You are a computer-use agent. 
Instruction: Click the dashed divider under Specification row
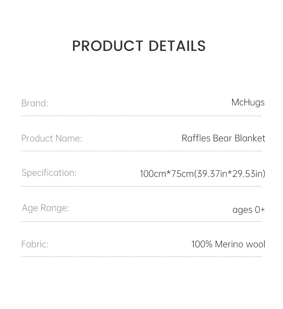click(x=141, y=186)
